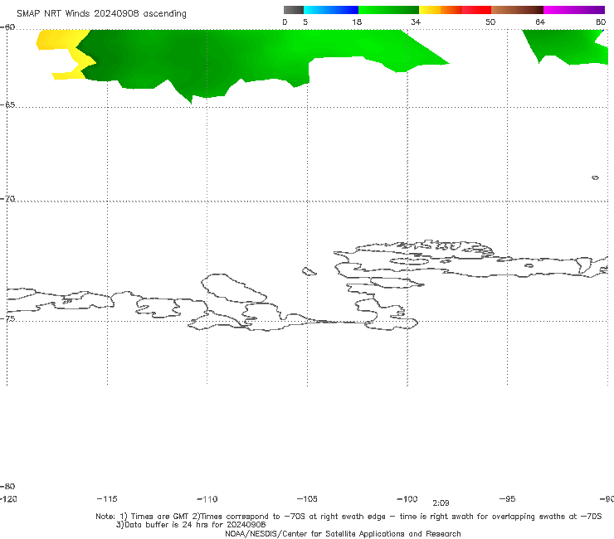Image resolution: width=614 pixels, height=539 pixels.
Task: Click the 'Note: 1) Times are GMT' line
Action: click(x=348, y=517)
